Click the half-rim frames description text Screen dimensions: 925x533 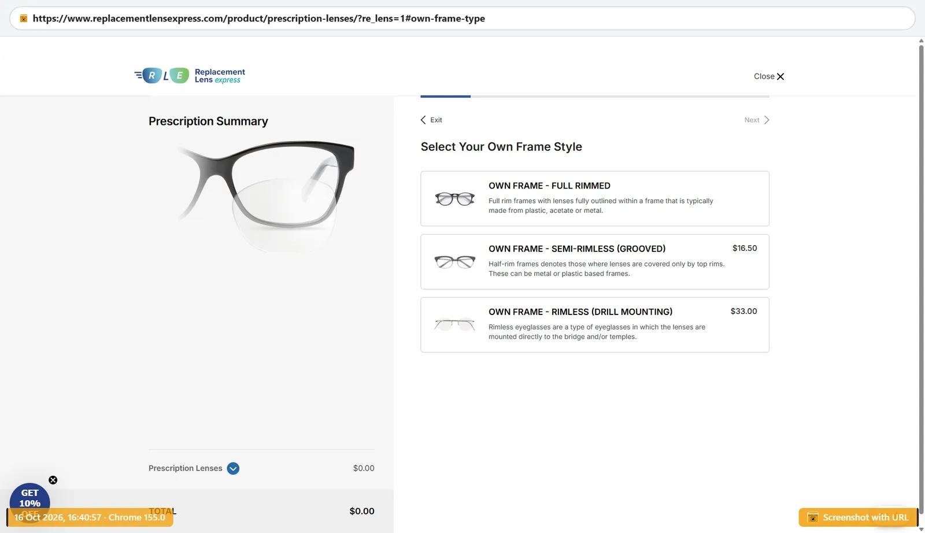606,269
